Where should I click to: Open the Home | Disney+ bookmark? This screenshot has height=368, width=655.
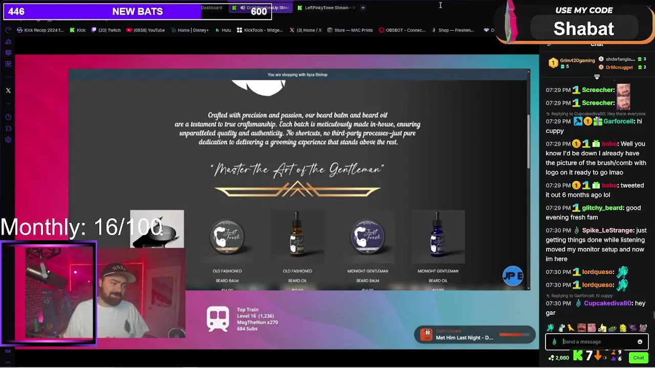189,30
